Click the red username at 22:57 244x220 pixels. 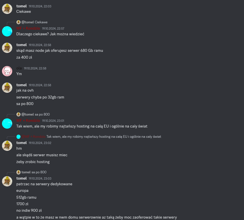tap(28, 28)
